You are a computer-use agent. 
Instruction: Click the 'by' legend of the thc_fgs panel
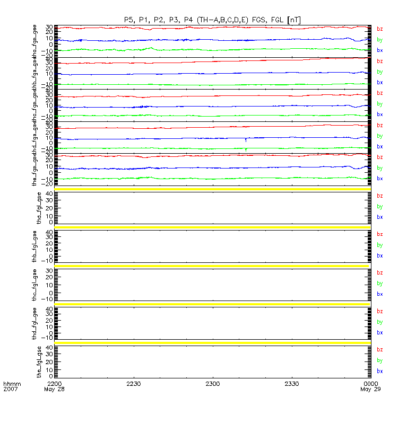[x=379, y=104]
